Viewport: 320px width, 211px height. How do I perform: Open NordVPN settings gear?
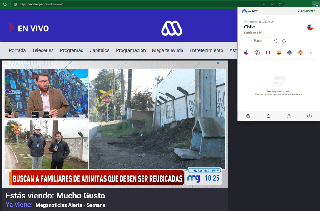(309, 116)
